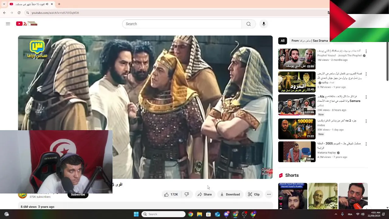Screen dimensions: 389x219
Task: Open the 21:22 1000DT video thumbnail
Action: tap(297, 129)
